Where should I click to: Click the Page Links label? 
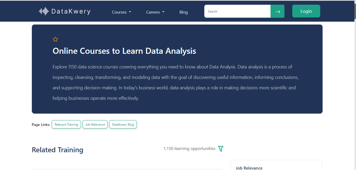[x=41, y=125]
